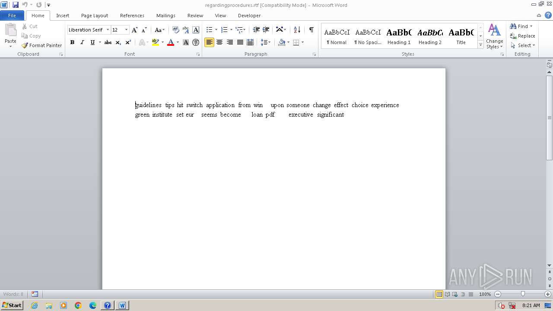Expand the Styles gallery More arrow
Viewport: 553px width, 311px height.
(x=480, y=45)
